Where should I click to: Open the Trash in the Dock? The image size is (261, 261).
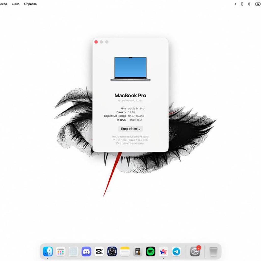click(x=213, y=251)
